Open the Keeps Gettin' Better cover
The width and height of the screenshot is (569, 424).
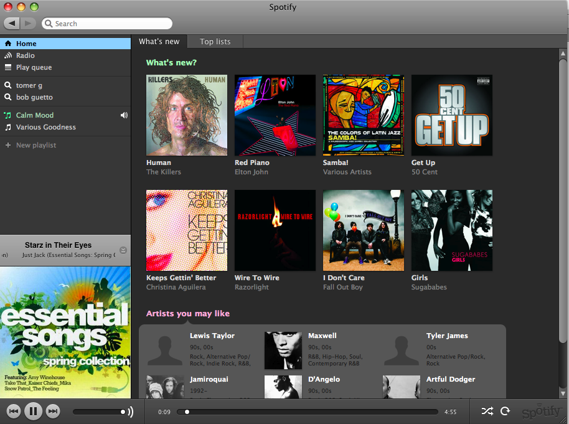187,230
